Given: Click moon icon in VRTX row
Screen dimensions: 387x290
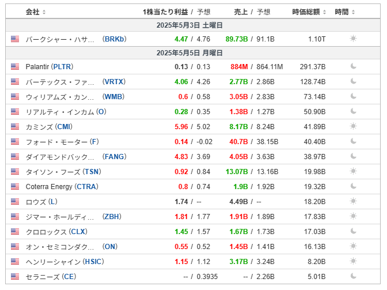Looking at the screenshot, I should (x=353, y=81).
